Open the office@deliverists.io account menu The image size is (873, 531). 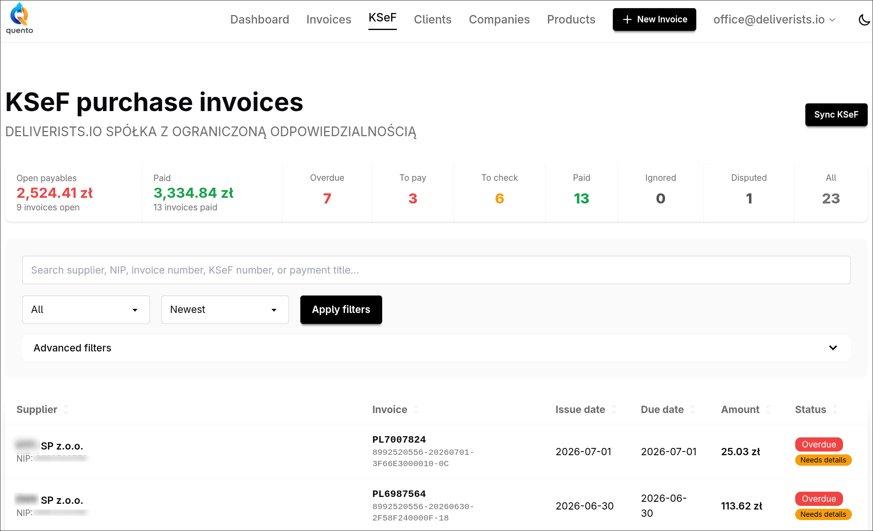(775, 19)
